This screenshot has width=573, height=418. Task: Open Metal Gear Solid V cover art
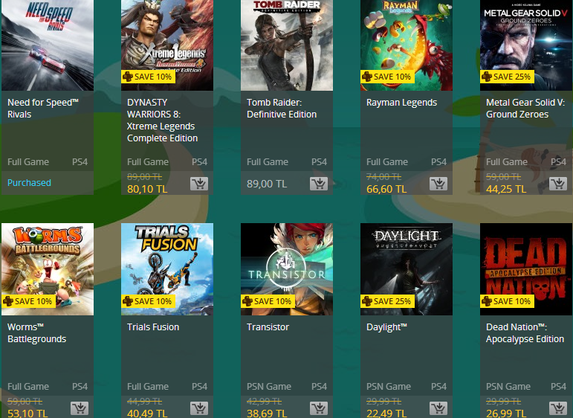(x=526, y=45)
